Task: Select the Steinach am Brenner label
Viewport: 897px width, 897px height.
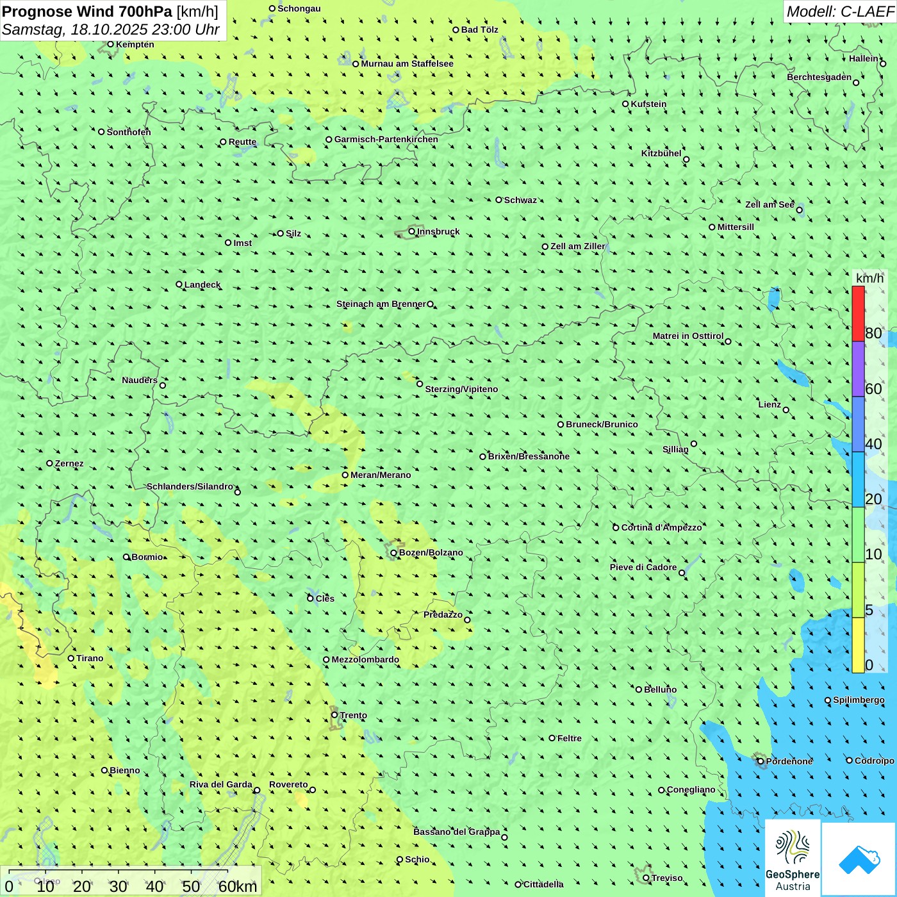Action: pyautogui.click(x=381, y=304)
